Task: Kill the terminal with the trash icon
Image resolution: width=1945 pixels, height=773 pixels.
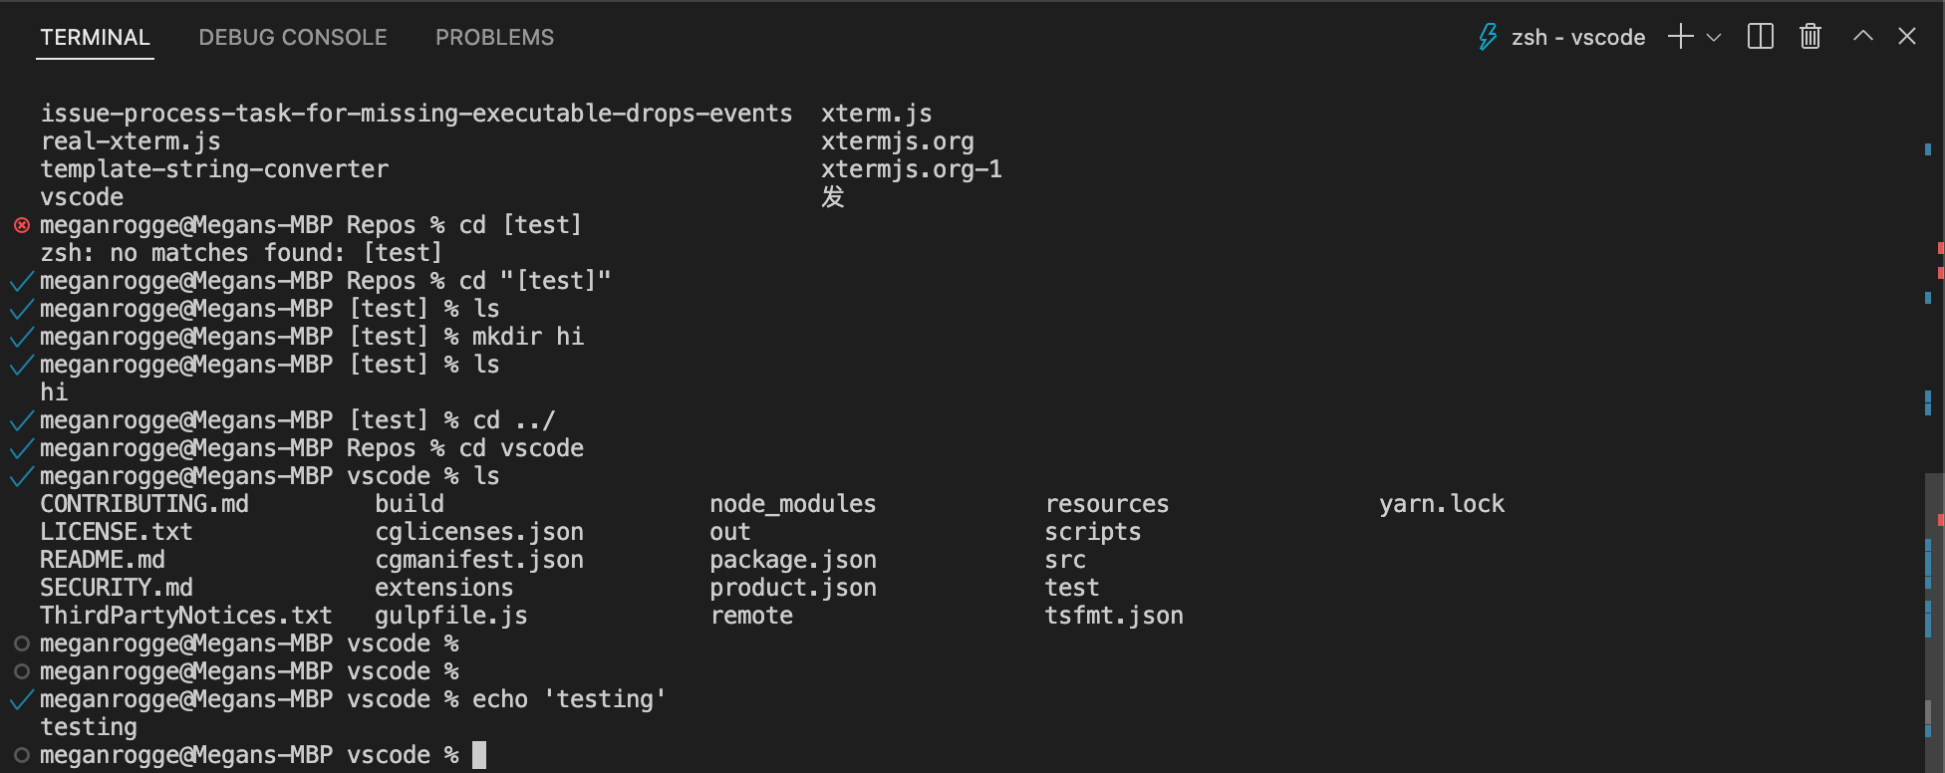Action: pyautogui.click(x=1810, y=36)
